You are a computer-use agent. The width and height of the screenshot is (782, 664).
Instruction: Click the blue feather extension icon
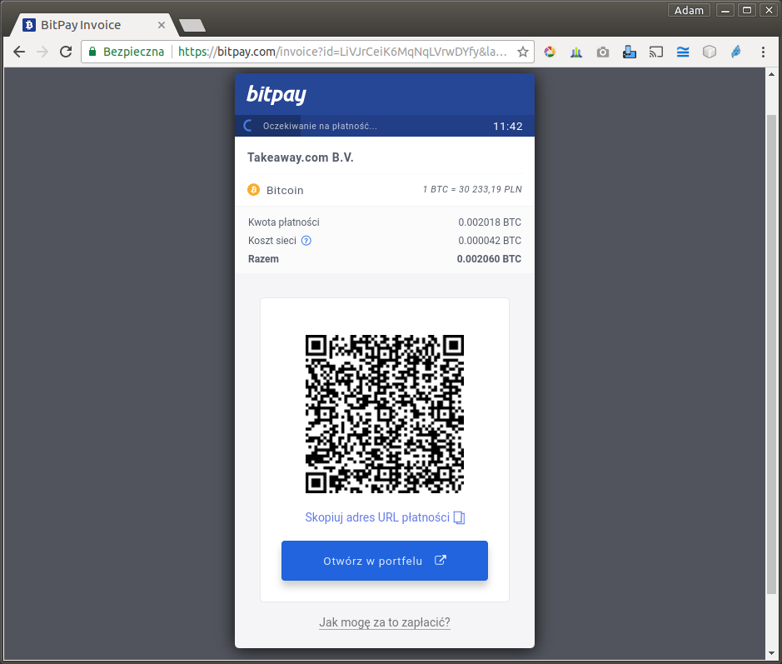[x=736, y=52]
